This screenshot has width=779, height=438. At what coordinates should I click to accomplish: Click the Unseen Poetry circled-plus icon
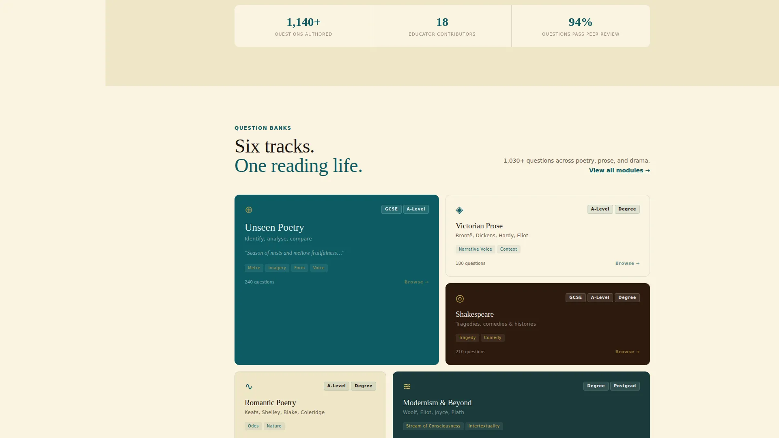tap(249, 210)
